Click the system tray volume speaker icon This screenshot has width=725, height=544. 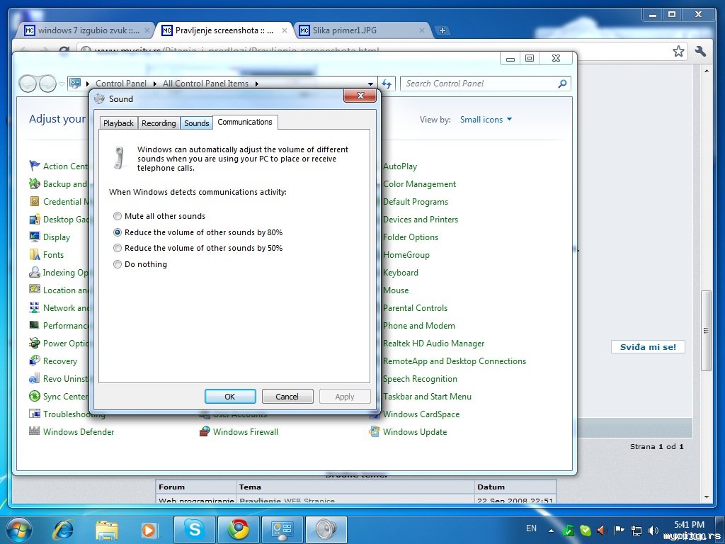[603, 530]
